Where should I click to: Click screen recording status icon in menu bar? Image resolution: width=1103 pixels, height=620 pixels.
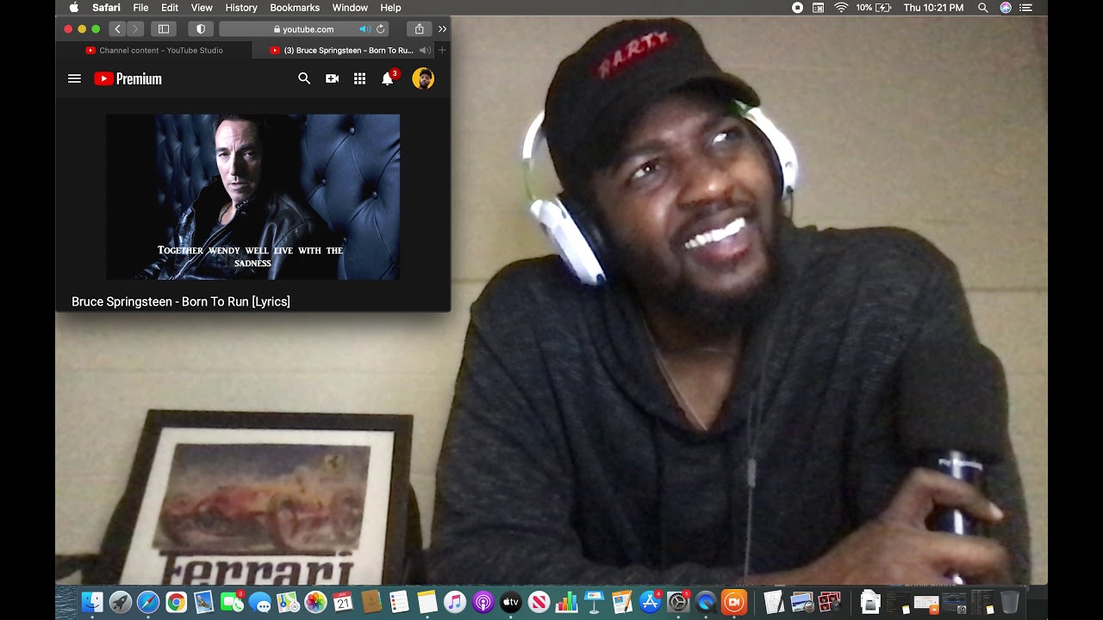[797, 8]
